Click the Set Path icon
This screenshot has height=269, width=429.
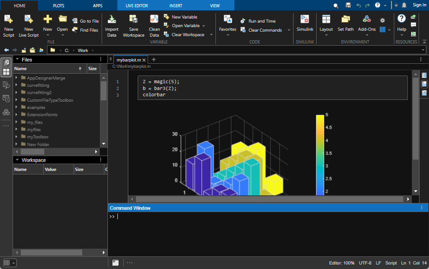click(x=345, y=20)
